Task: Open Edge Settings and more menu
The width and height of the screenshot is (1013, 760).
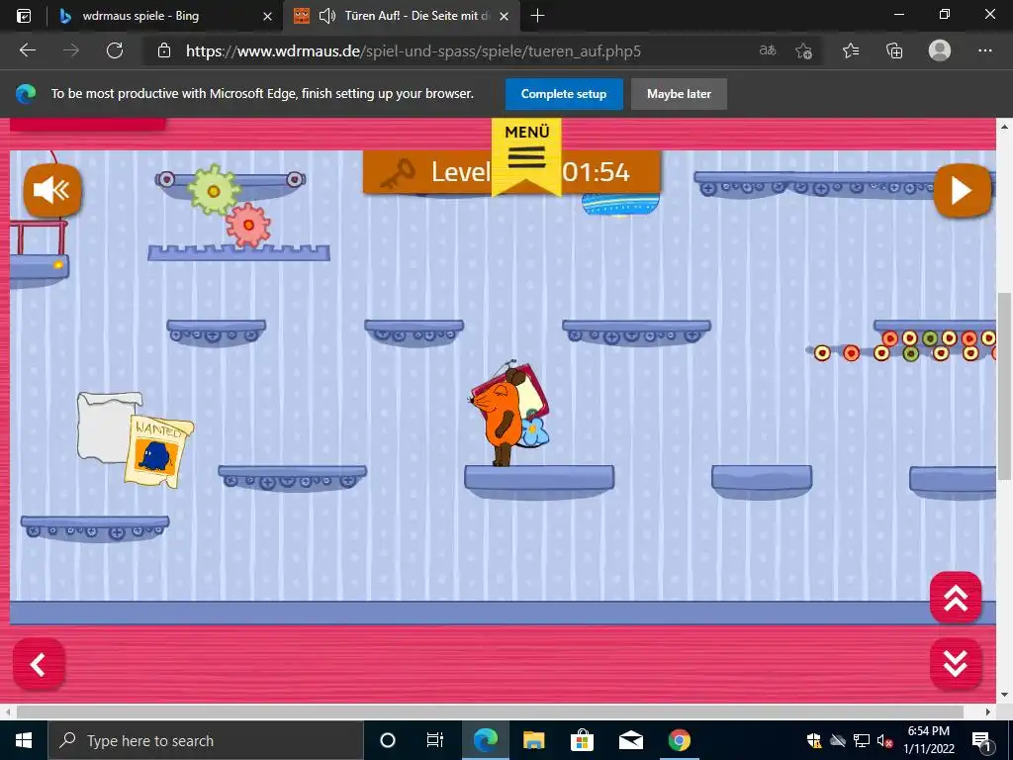Action: pyautogui.click(x=984, y=50)
